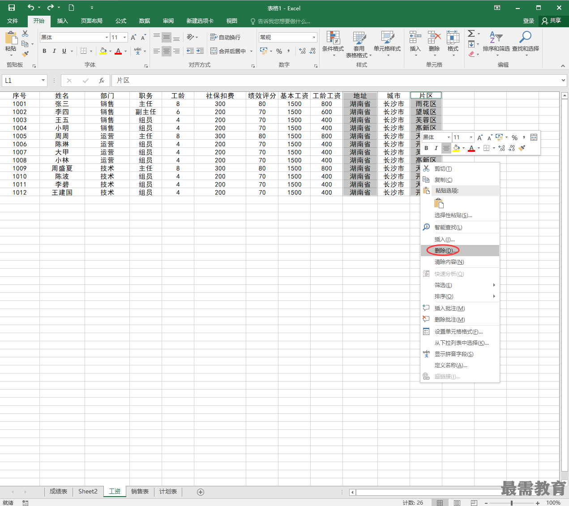Open the File (文件) tab
This screenshot has height=506, width=569.
pyautogui.click(x=13, y=21)
